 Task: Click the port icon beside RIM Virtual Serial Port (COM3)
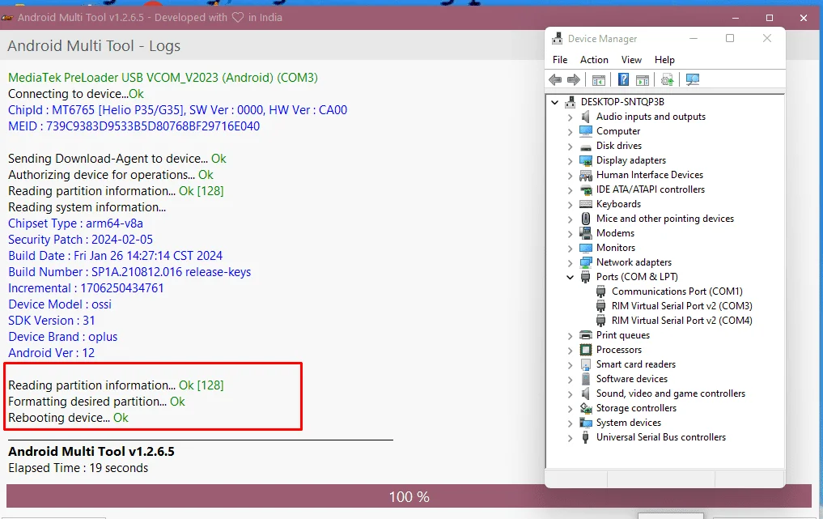pyautogui.click(x=601, y=306)
